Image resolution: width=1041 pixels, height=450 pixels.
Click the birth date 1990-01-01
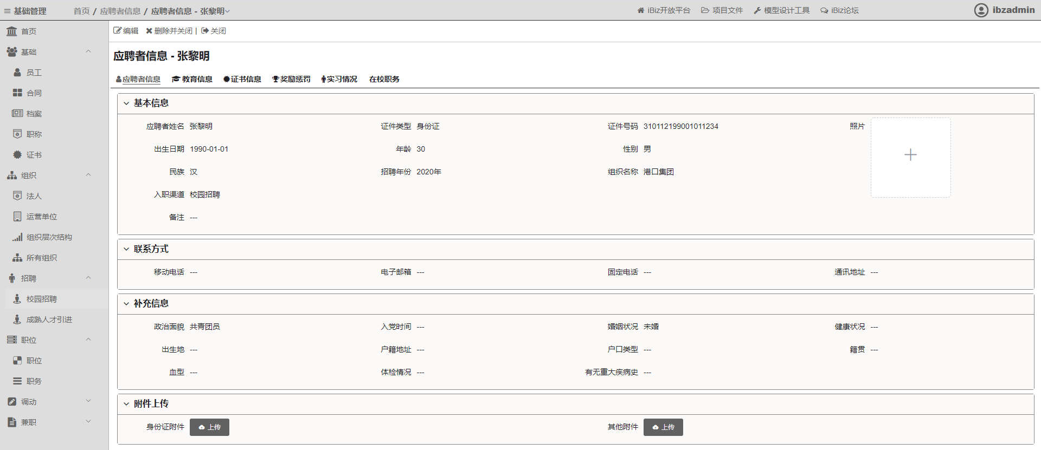(x=209, y=149)
